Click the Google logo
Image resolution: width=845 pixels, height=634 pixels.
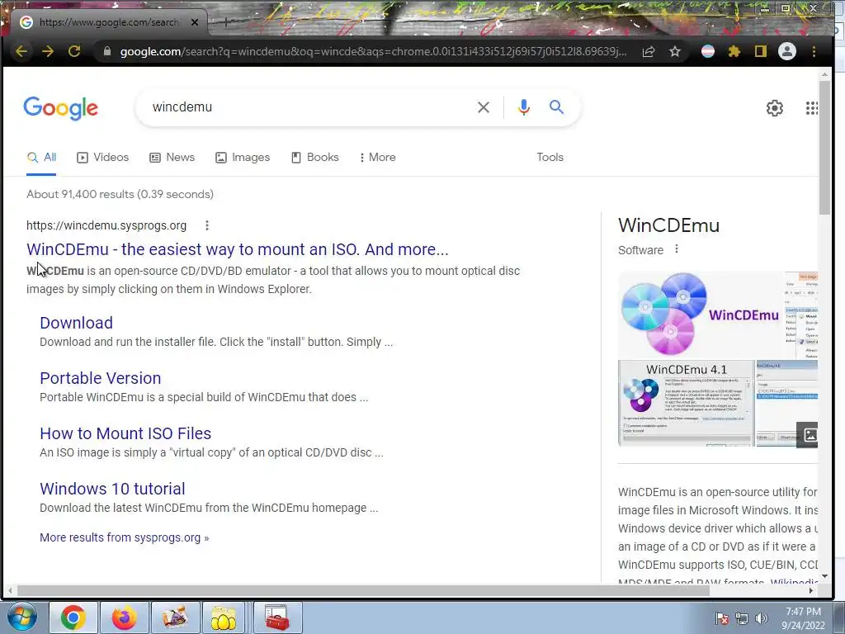click(x=61, y=108)
